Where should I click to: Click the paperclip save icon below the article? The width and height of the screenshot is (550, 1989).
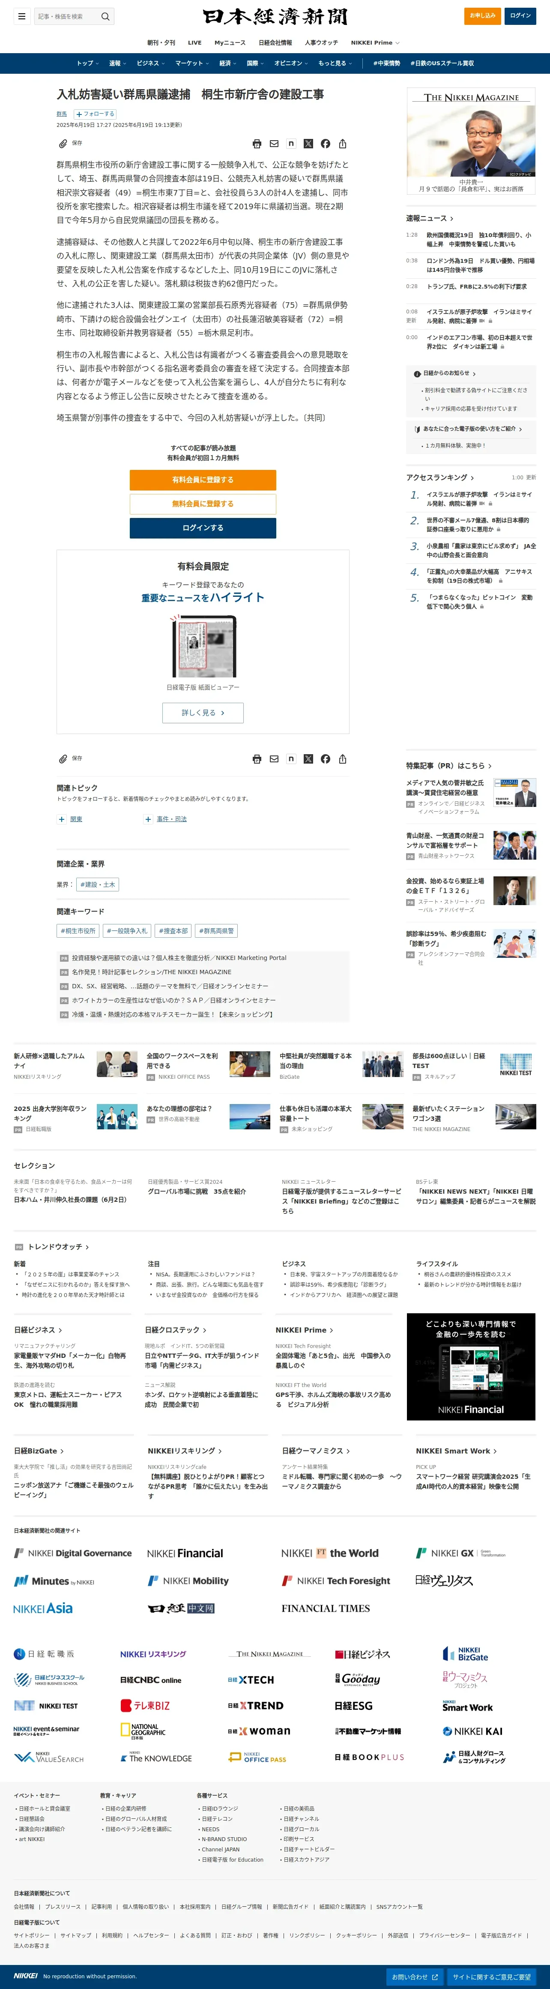[x=63, y=759]
